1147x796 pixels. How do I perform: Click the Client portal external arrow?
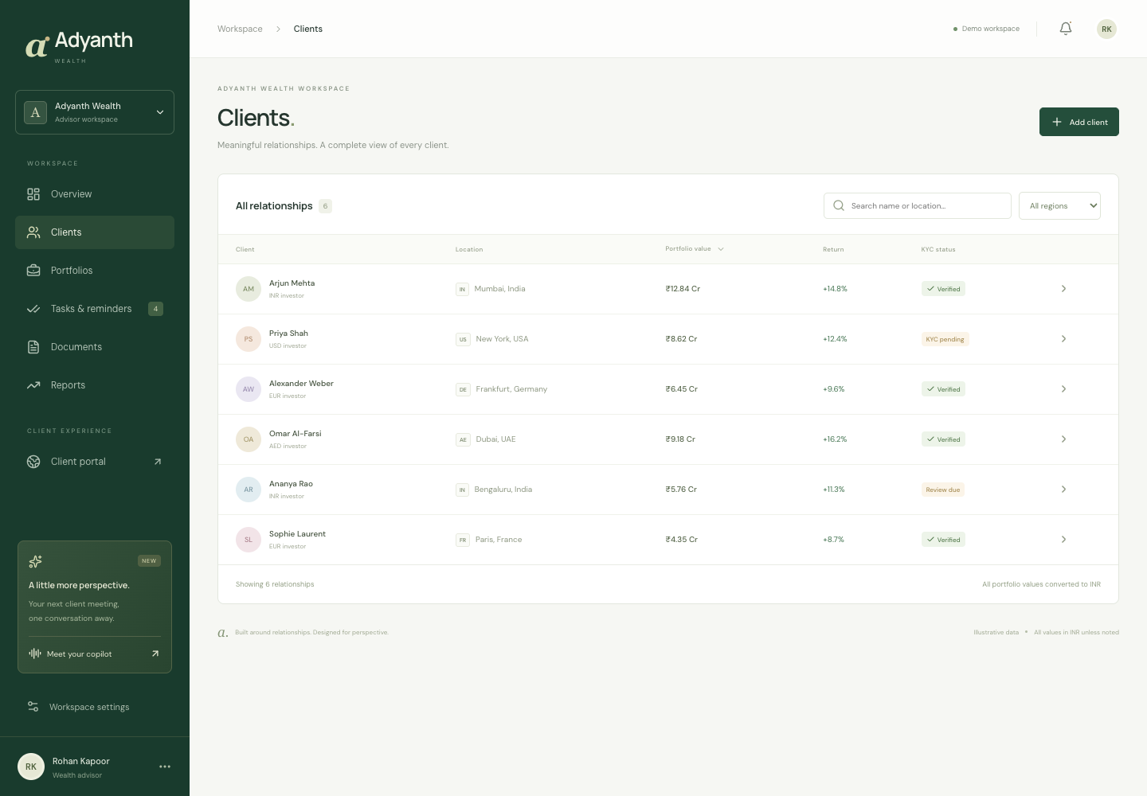158,462
